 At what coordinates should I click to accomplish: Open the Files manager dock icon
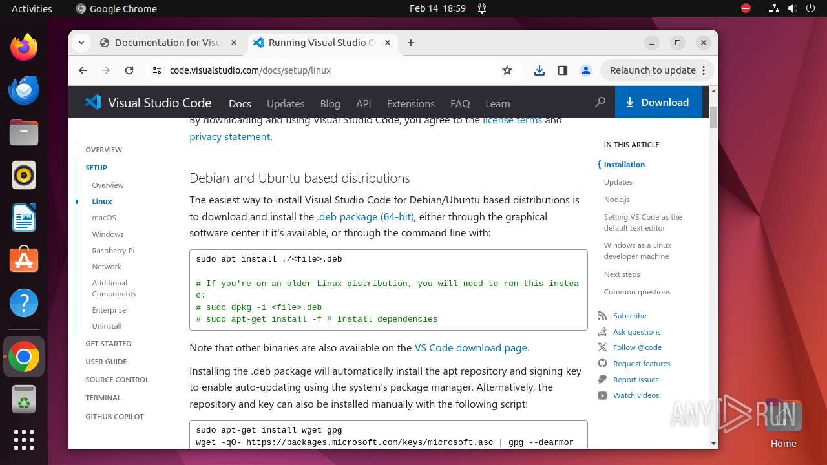pos(24,132)
